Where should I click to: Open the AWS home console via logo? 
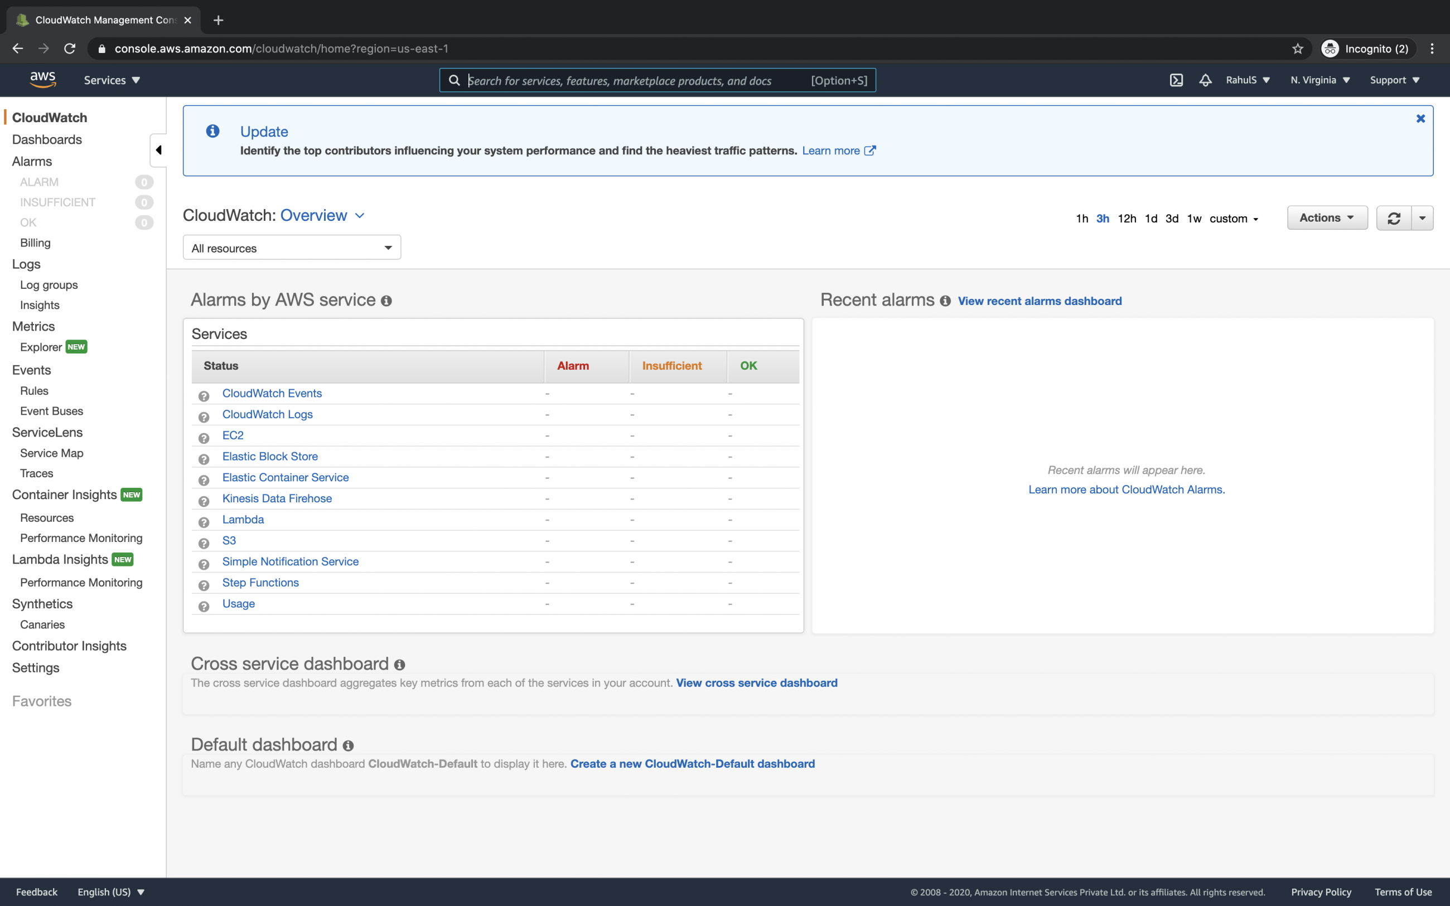42,80
